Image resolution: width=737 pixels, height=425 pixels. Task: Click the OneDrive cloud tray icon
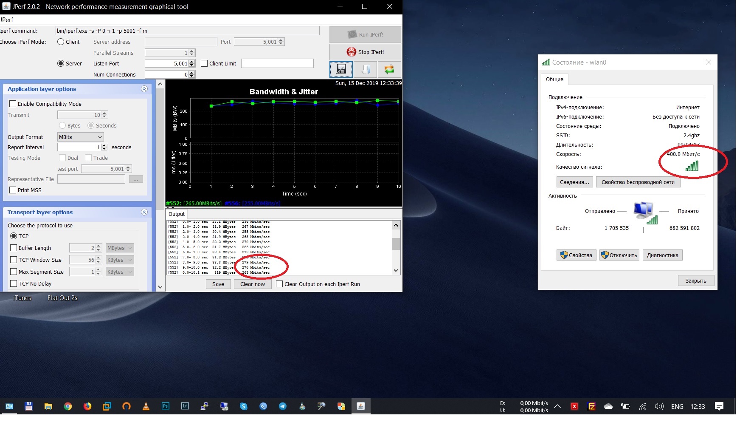608,406
